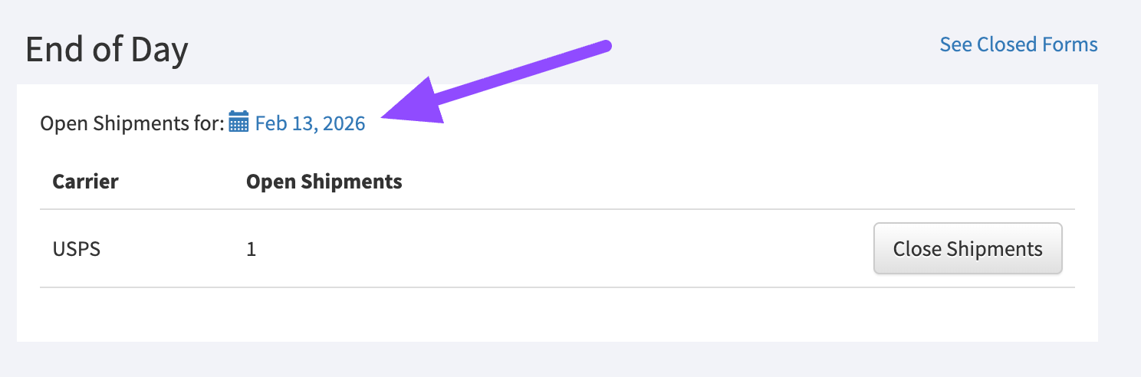Click the Carrier column header

[85, 182]
